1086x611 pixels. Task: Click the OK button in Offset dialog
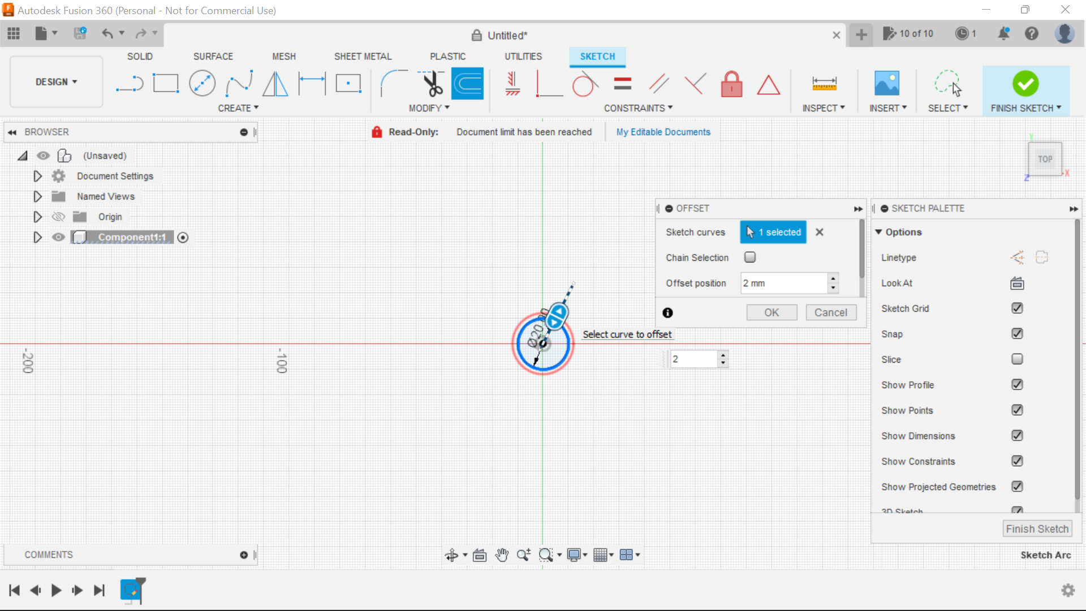[772, 312]
